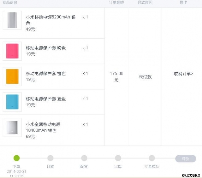Select the order amount 175.00 元
The image size is (202, 178).
tap(116, 77)
